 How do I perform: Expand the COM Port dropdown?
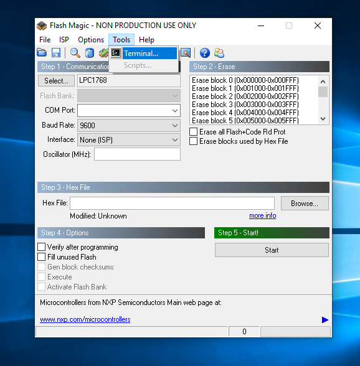(x=175, y=110)
